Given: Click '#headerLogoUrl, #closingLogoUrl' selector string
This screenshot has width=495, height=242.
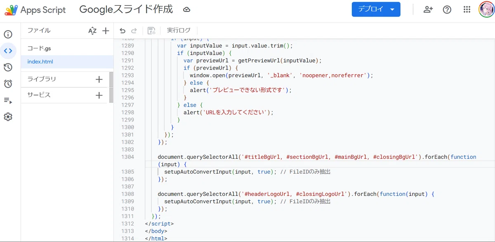Looking at the screenshot, I should point(296,194).
